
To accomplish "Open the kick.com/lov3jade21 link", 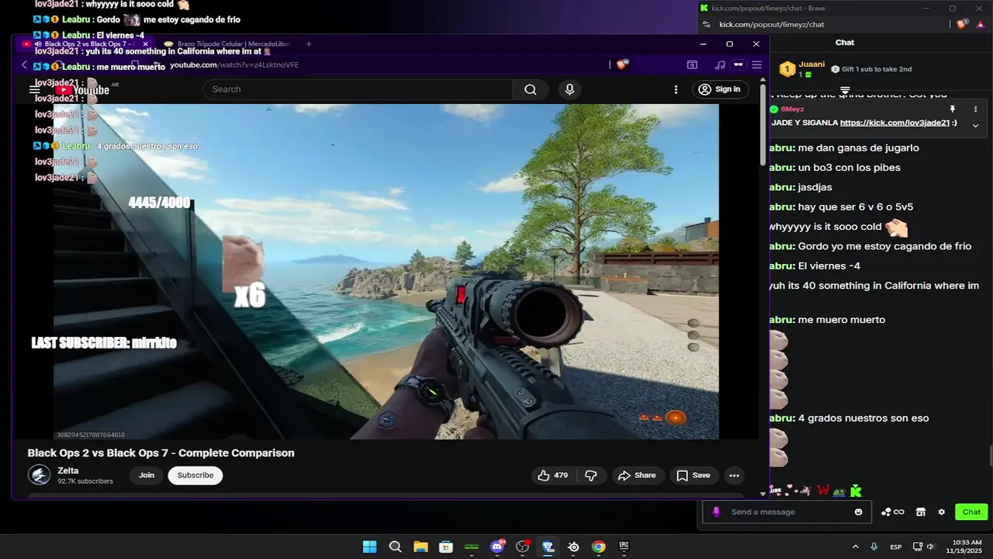I will pos(894,123).
